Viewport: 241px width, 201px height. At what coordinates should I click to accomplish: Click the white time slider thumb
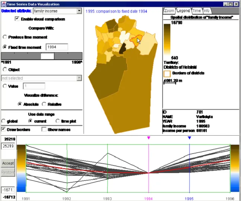point(47,56)
